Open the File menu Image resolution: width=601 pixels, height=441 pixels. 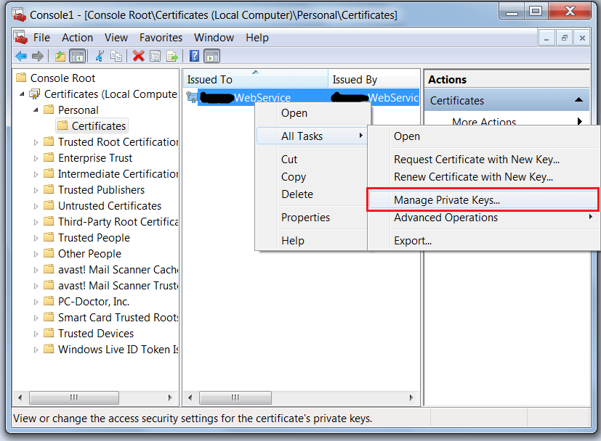click(41, 38)
